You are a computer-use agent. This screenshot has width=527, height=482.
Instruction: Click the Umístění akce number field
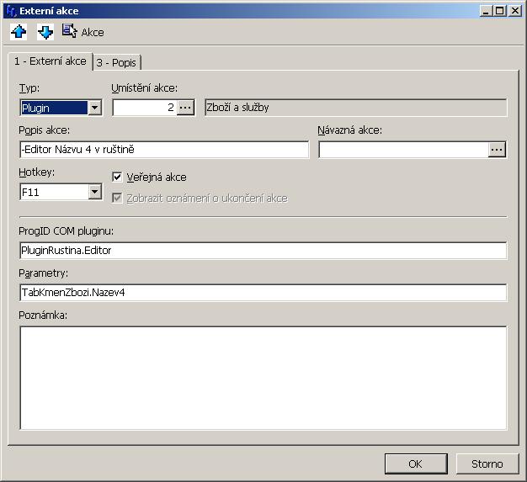tap(144, 108)
